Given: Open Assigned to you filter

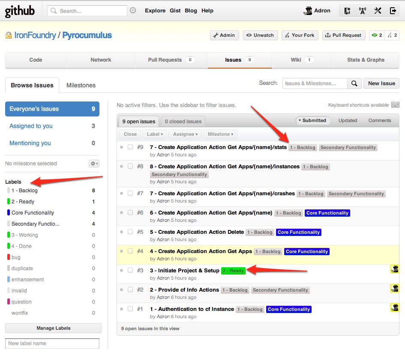Looking at the screenshot, I should point(52,126).
